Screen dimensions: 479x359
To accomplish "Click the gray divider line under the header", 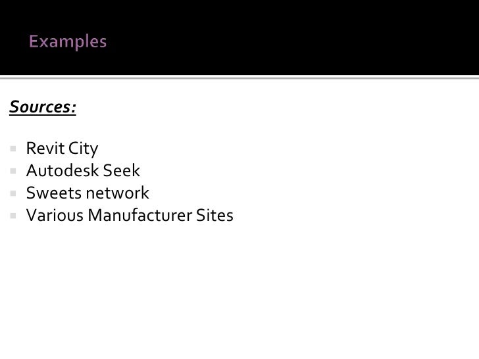I will pyautogui.click(x=239, y=78).
